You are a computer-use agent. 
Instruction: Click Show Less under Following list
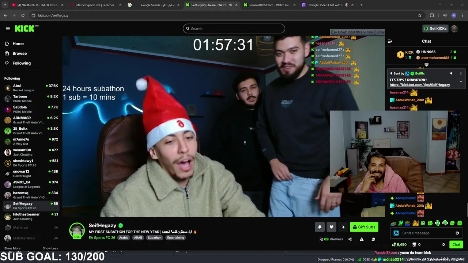pos(50,248)
